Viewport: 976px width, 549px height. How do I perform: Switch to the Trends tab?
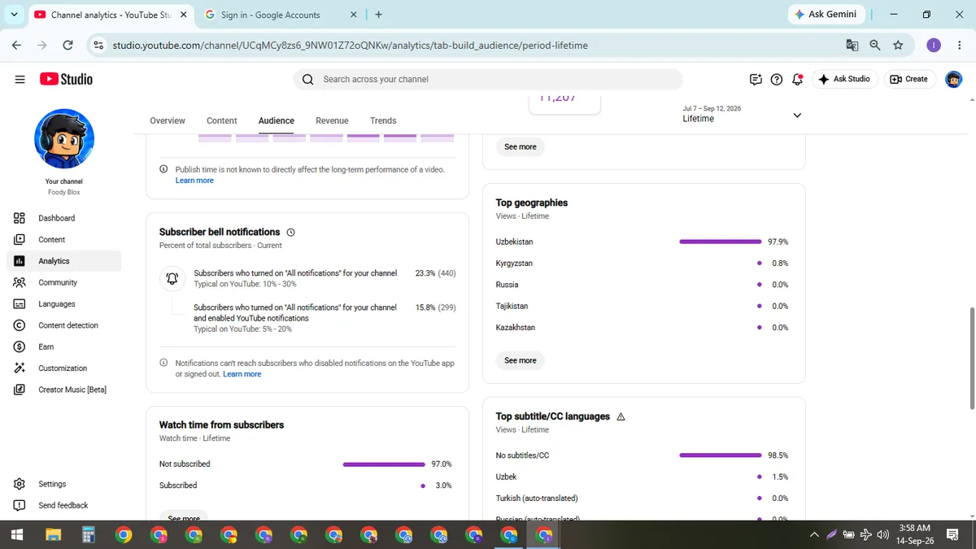point(383,120)
